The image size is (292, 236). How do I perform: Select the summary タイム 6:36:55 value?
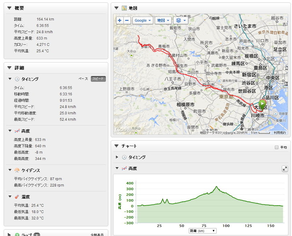(x=42, y=26)
